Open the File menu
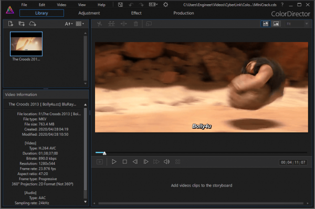The image size is (315, 209). click(x=24, y=5)
